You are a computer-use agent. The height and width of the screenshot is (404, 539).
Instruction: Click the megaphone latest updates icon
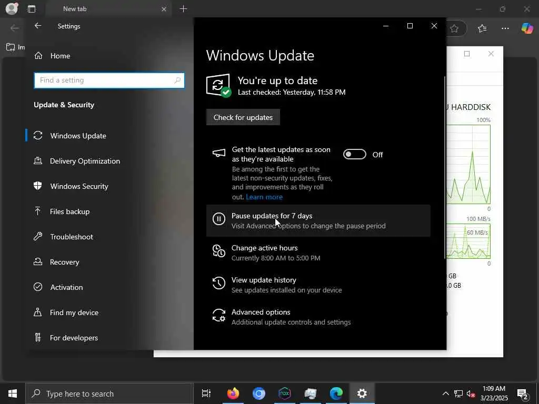tap(218, 153)
